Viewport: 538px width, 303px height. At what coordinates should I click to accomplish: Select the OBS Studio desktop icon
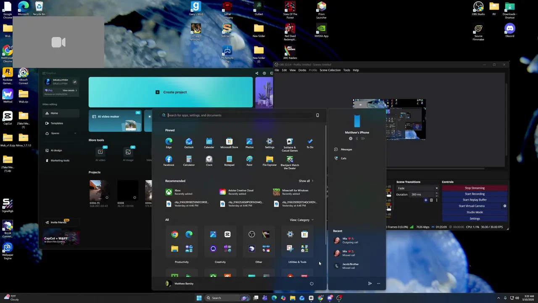[478, 8]
